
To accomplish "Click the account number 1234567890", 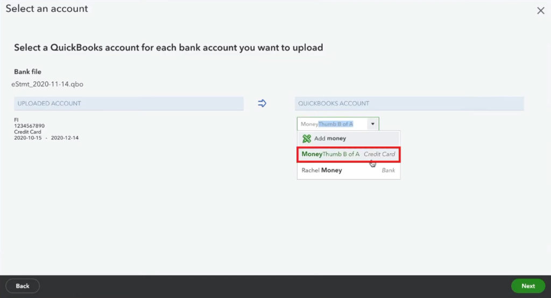I will pyautogui.click(x=29, y=126).
